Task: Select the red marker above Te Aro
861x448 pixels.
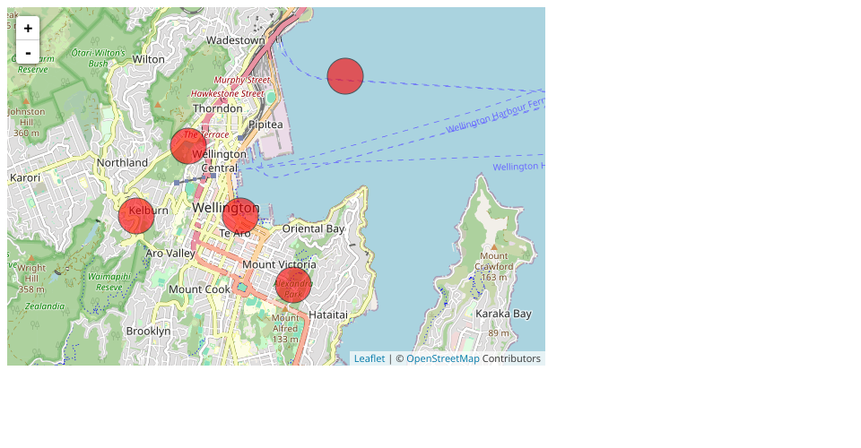Action: click(x=240, y=216)
